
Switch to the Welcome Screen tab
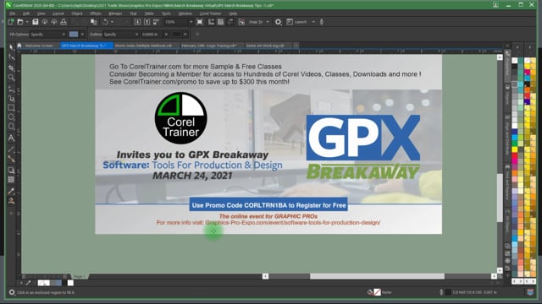pos(39,46)
